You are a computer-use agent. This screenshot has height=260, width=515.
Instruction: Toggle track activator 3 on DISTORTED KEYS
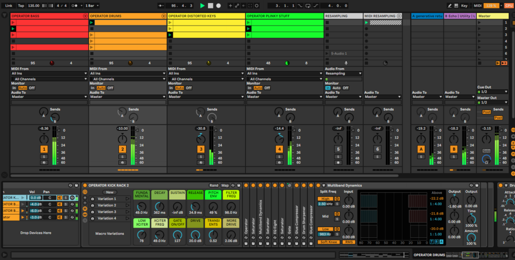point(201,149)
